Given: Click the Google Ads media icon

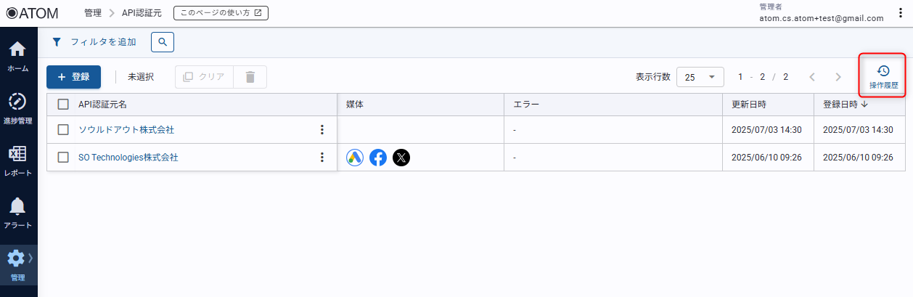Looking at the screenshot, I should coord(355,158).
